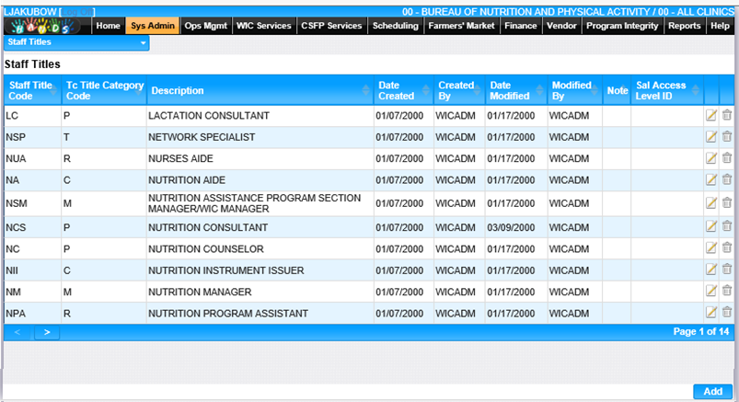The height and width of the screenshot is (402, 739).
Task: Click the Add button
Action: 712,391
